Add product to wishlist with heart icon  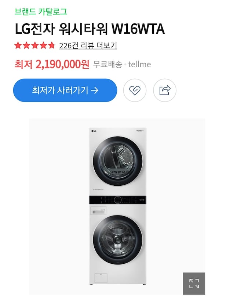135,90
